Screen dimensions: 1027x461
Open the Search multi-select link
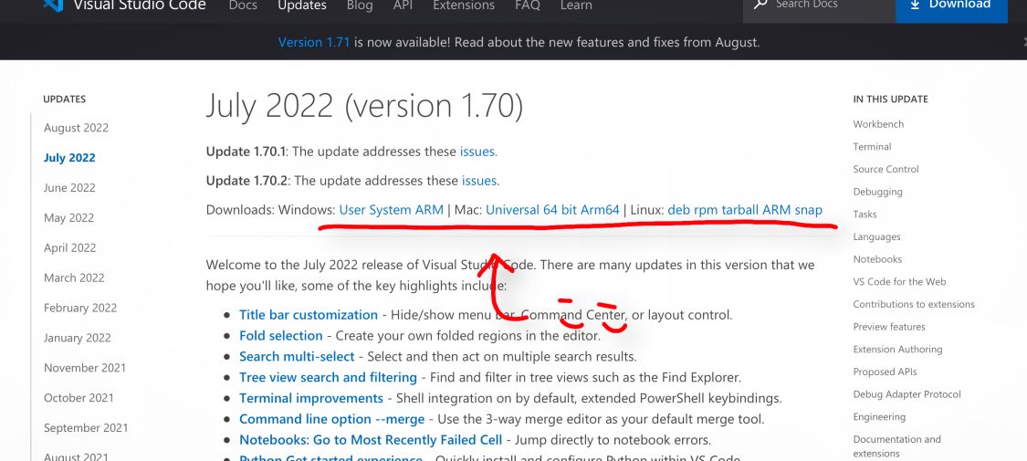(x=297, y=357)
